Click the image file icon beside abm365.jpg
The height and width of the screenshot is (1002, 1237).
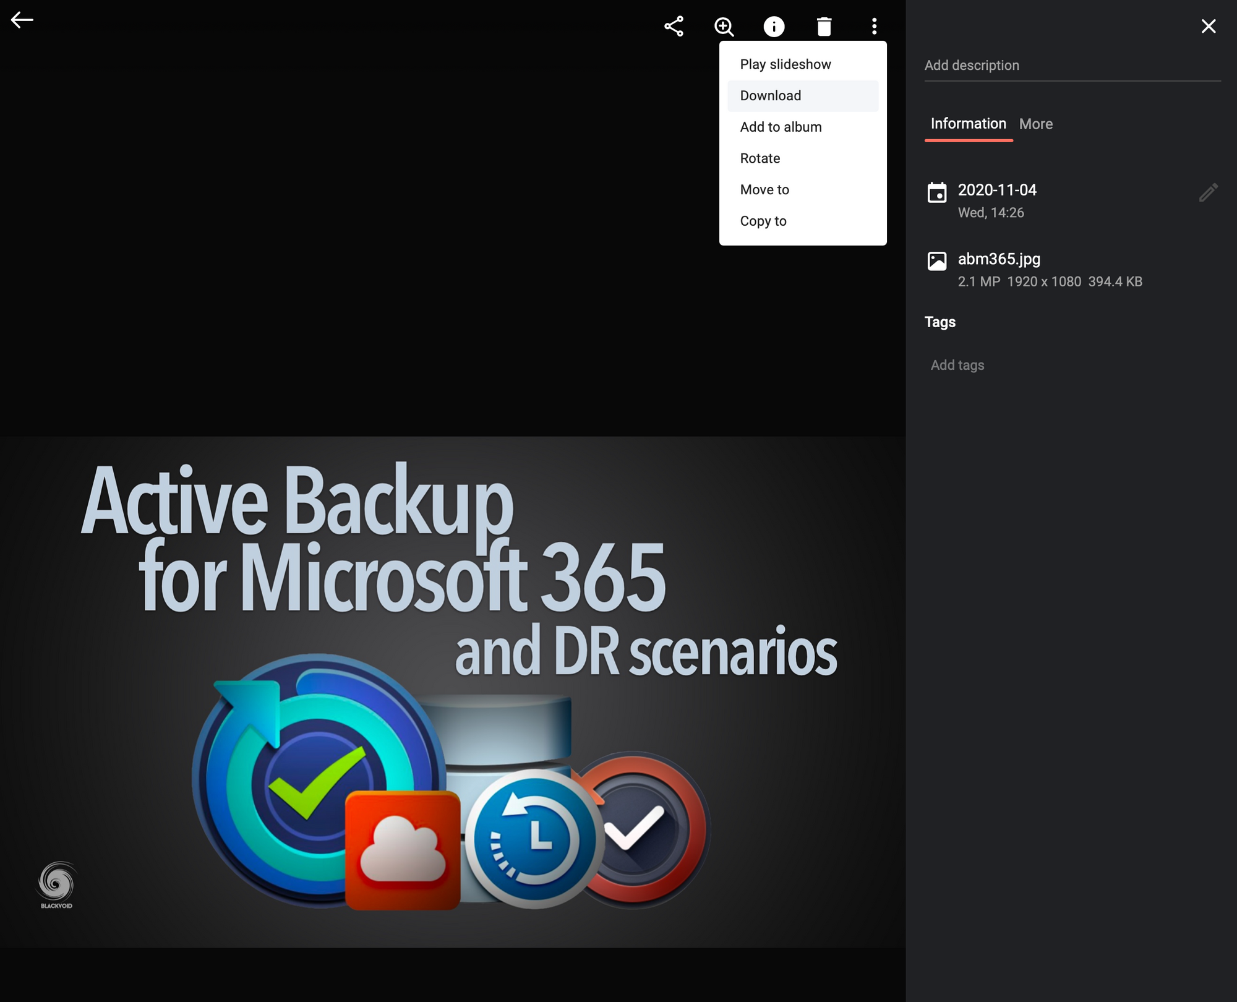coord(937,261)
